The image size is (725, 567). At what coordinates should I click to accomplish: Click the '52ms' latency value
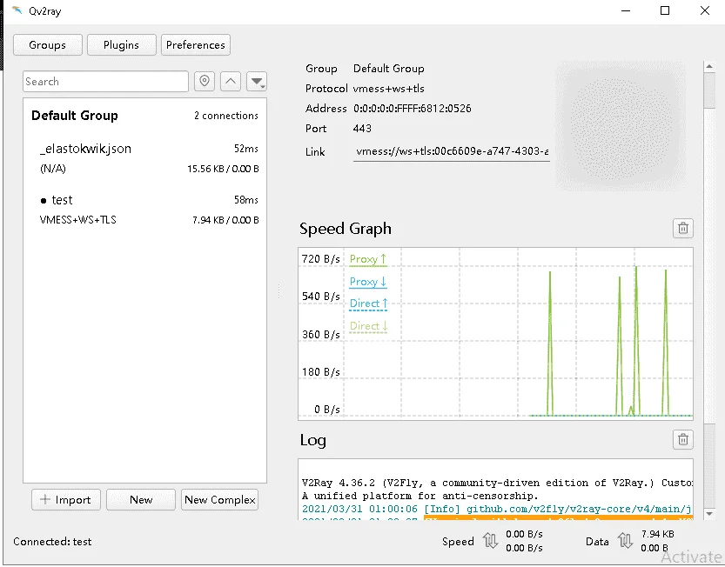point(246,149)
